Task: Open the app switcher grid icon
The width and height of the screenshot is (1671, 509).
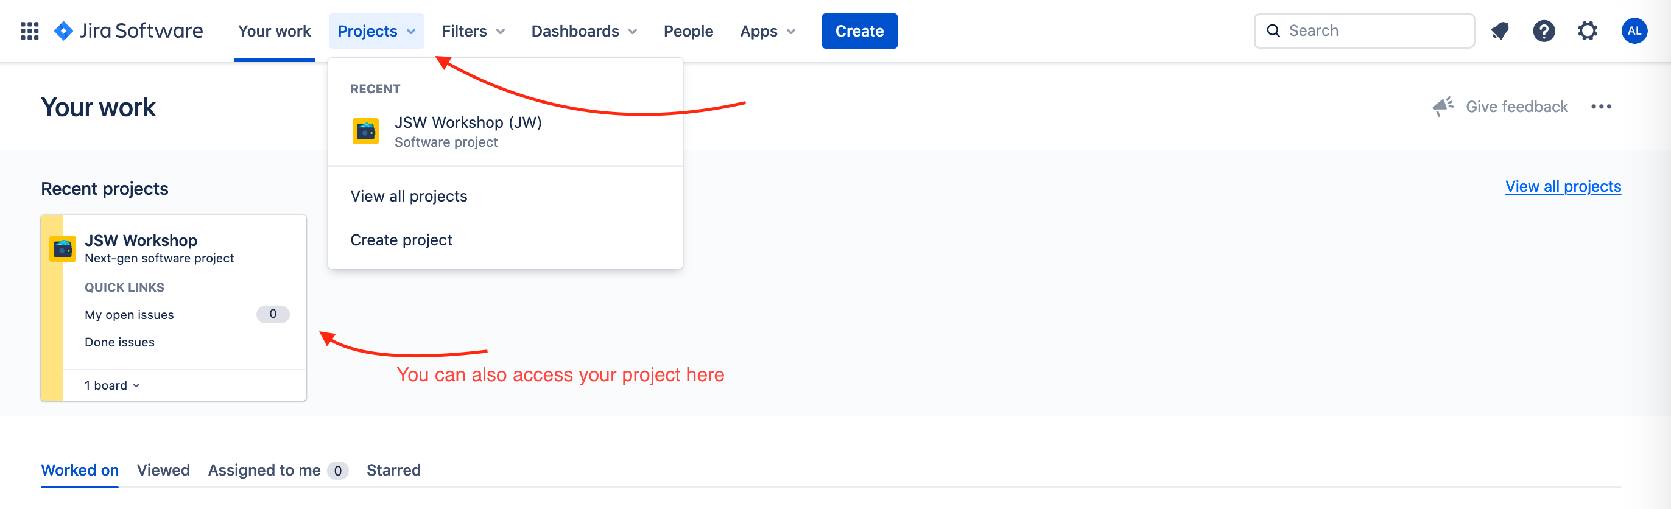Action: pyautogui.click(x=30, y=30)
